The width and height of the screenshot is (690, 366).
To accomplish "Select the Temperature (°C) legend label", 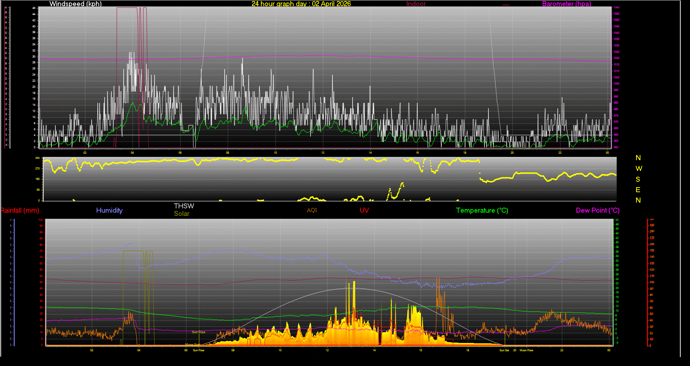I will 482,211.
